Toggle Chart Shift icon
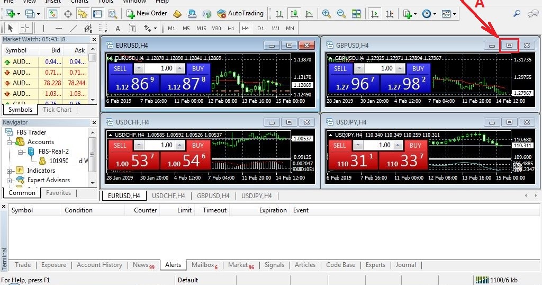Viewport: 542px width, 285px height. (x=390, y=14)
